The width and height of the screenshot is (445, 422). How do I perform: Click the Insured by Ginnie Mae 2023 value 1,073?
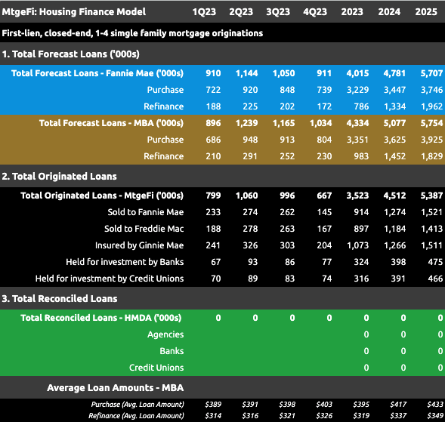[357, 245]
